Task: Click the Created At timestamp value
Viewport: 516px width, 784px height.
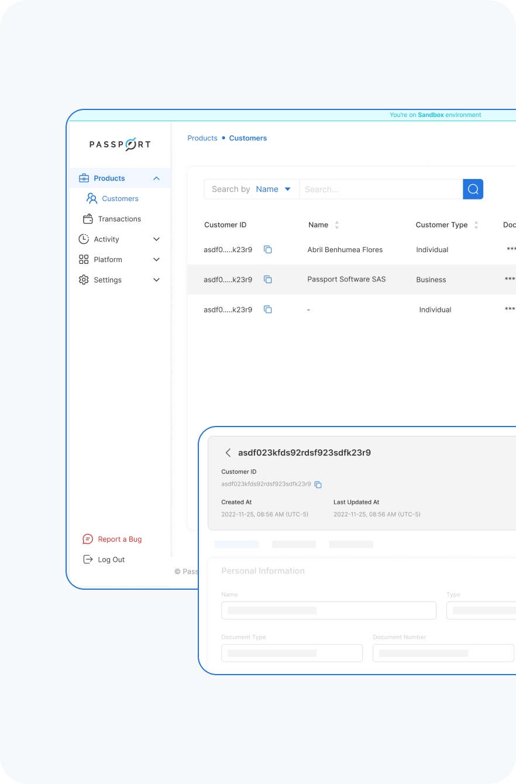Action: click(264, 514)
